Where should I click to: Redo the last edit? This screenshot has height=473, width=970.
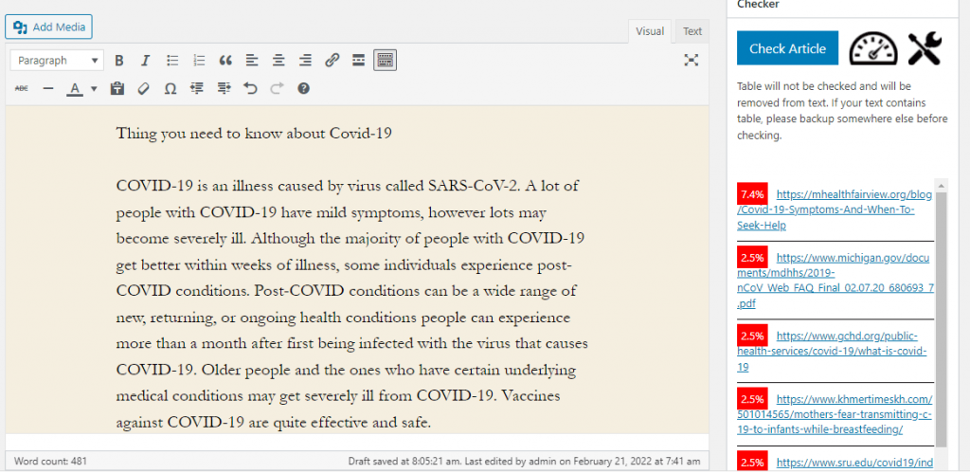pos(277,88)
